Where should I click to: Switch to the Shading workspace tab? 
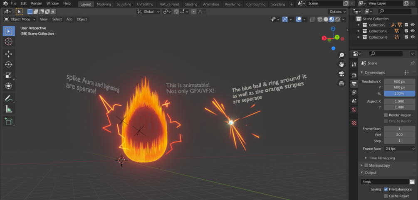click(x=191, y=4)
